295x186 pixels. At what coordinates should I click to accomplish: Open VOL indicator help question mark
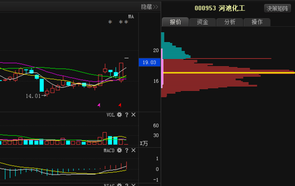(127, 115)
